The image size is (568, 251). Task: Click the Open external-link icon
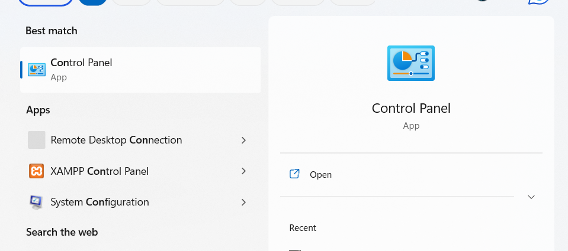tap(294, 174)
